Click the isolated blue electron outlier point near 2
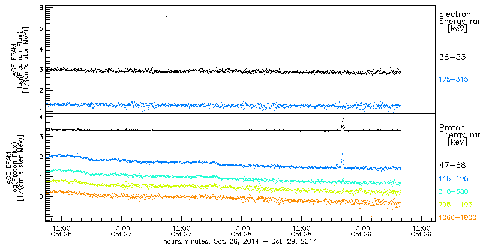Screen dimensions: 480x246 tap(166, 91)
